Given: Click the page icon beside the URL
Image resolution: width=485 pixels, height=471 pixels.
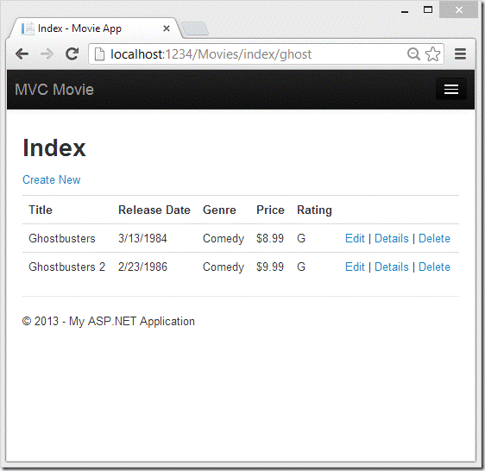Looking at the screenshot, I should [99, 54].
